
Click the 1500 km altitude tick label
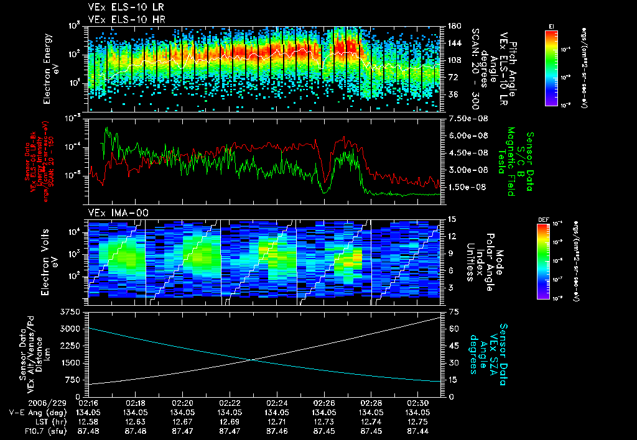(x=70, y=363)
